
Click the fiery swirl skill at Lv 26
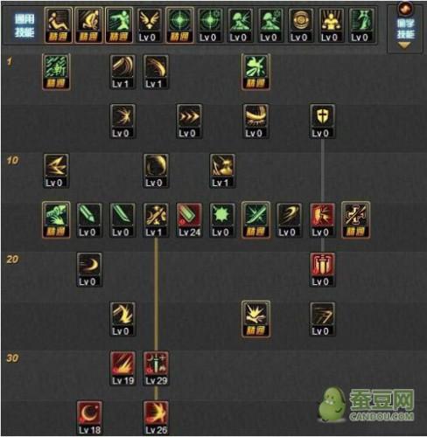[156, 418]
